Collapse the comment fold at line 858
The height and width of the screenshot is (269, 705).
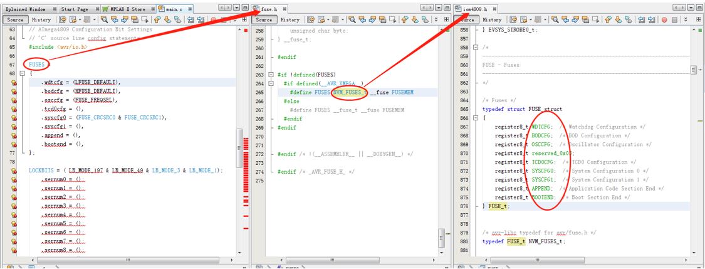coord(476,47)
